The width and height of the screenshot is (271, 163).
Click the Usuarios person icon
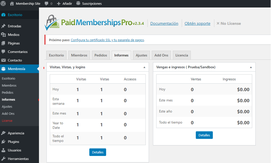3,150
